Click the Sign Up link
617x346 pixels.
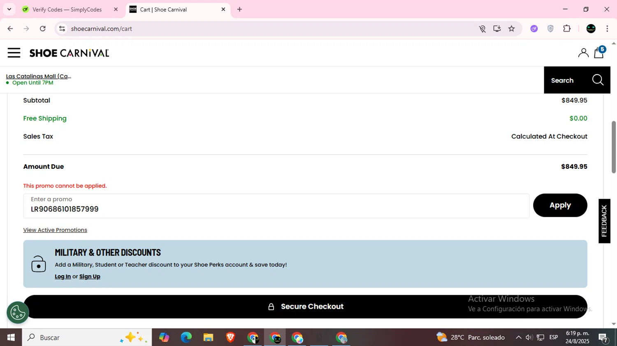tap(90, 277)
